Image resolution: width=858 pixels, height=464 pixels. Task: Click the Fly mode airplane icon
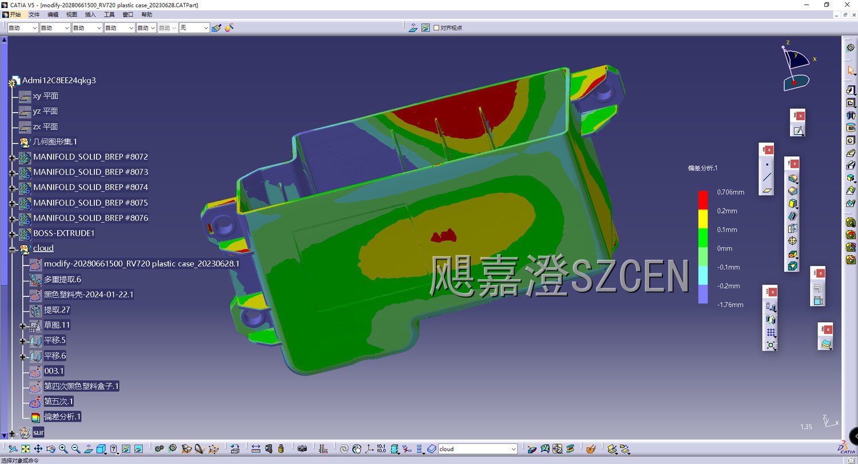pos(13,449)
